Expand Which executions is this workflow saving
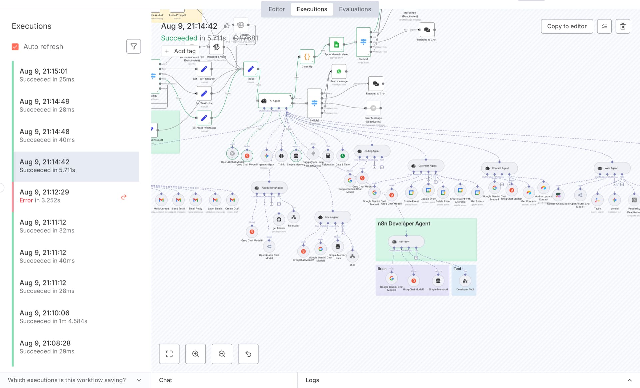Viewport: 640px width, 388px height. 75,380
